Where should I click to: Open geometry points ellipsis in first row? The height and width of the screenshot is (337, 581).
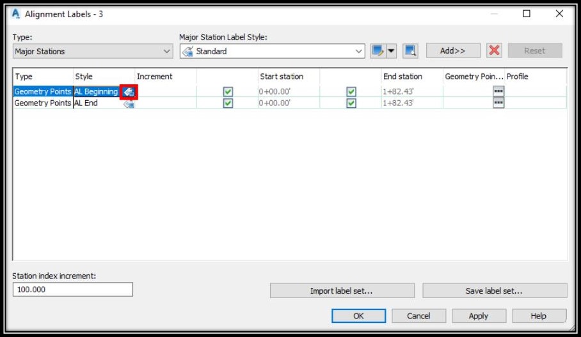(x=498, y=91)
